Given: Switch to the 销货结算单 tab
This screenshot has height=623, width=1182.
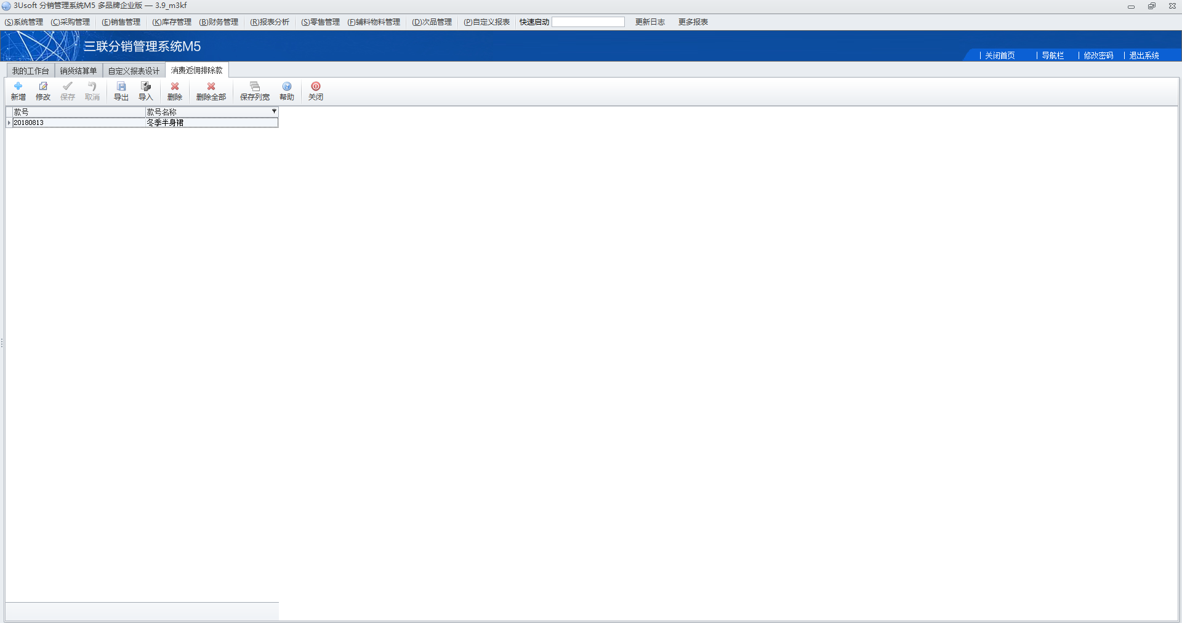Looking at the screenshot, I should tap(78, 71).
